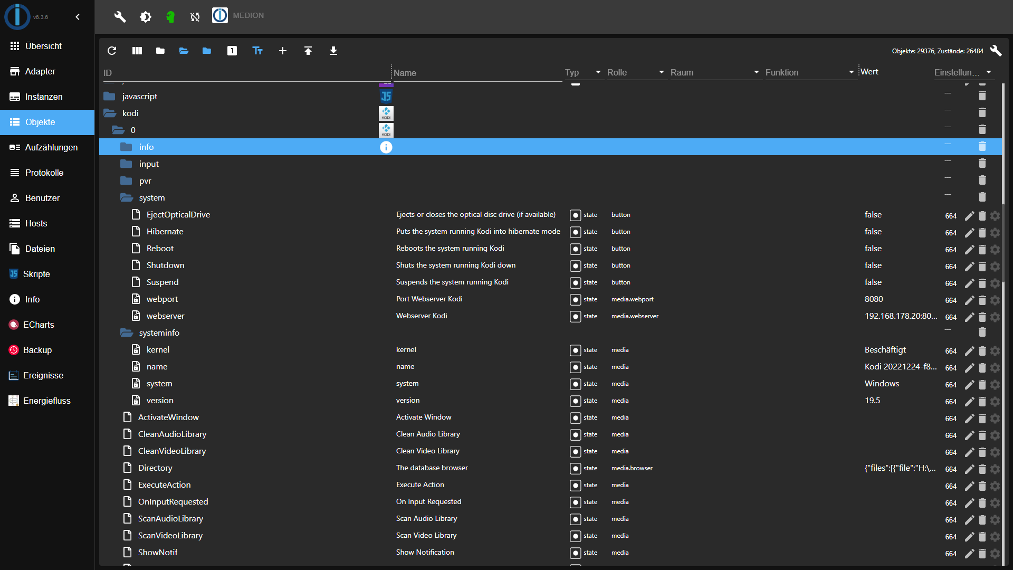Image resolution: width=1013 pixels, height=570 pixels.
Task: Open custom settings gear for Directory
Action: point(995,469)
